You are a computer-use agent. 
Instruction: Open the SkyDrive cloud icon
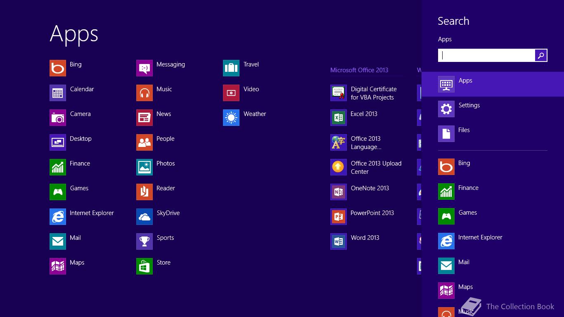click(x=145, y=217)
